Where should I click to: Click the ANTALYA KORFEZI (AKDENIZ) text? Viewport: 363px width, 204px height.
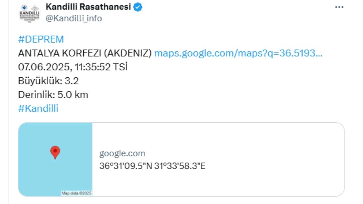pos(85,53)
